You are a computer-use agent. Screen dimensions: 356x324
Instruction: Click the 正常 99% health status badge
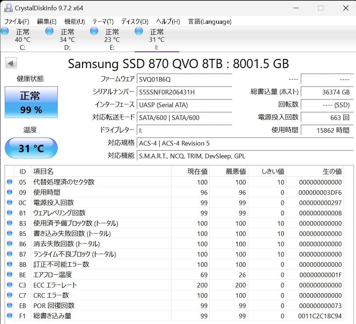31,102
